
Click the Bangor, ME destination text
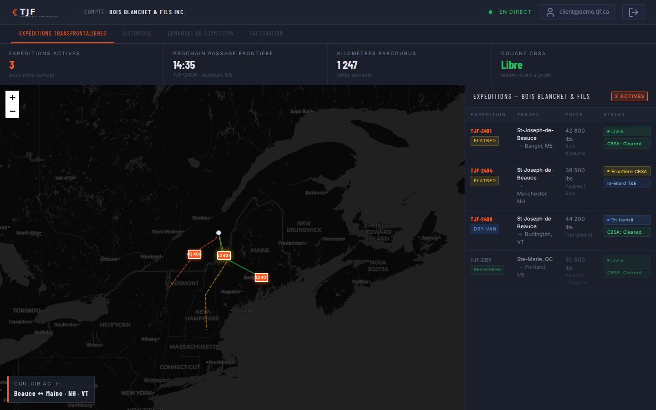coord(538,146)
